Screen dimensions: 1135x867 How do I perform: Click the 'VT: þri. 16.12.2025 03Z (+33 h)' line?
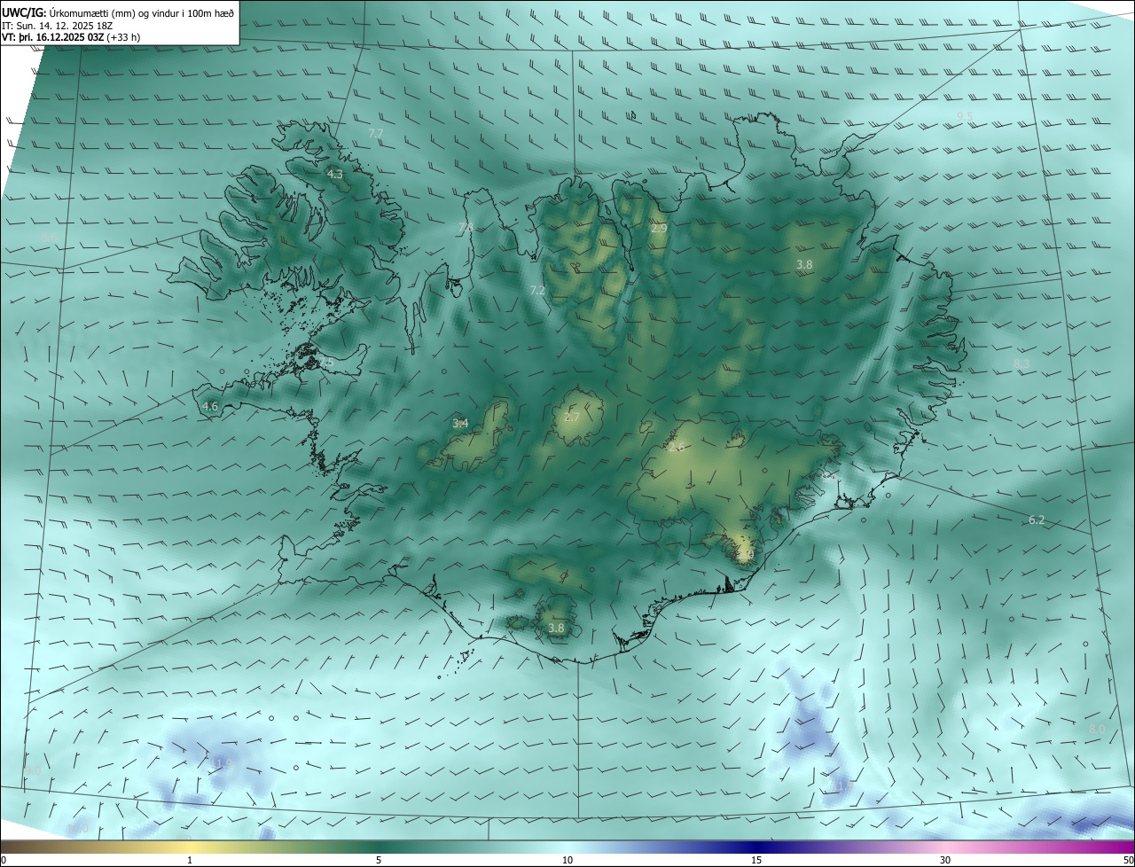click(71, 37)
